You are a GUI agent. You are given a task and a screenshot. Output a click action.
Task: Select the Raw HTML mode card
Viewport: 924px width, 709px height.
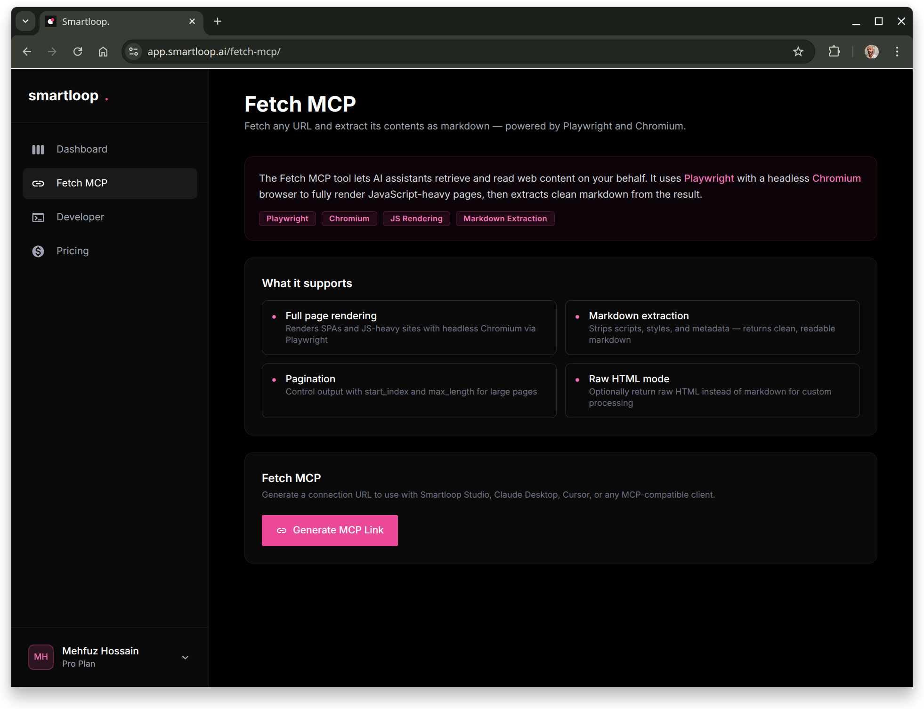click(713, 391)
